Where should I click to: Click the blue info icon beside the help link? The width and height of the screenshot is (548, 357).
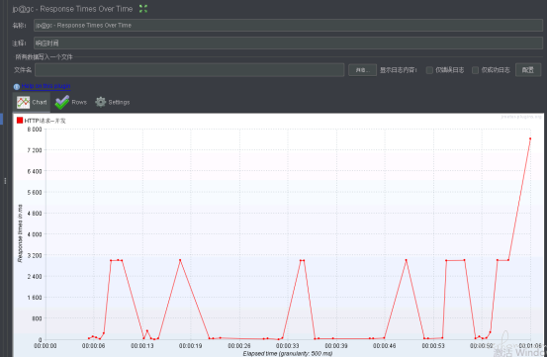17,87
